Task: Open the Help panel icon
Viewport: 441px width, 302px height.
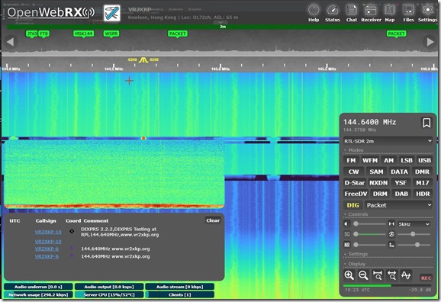Action: [314, 13]
